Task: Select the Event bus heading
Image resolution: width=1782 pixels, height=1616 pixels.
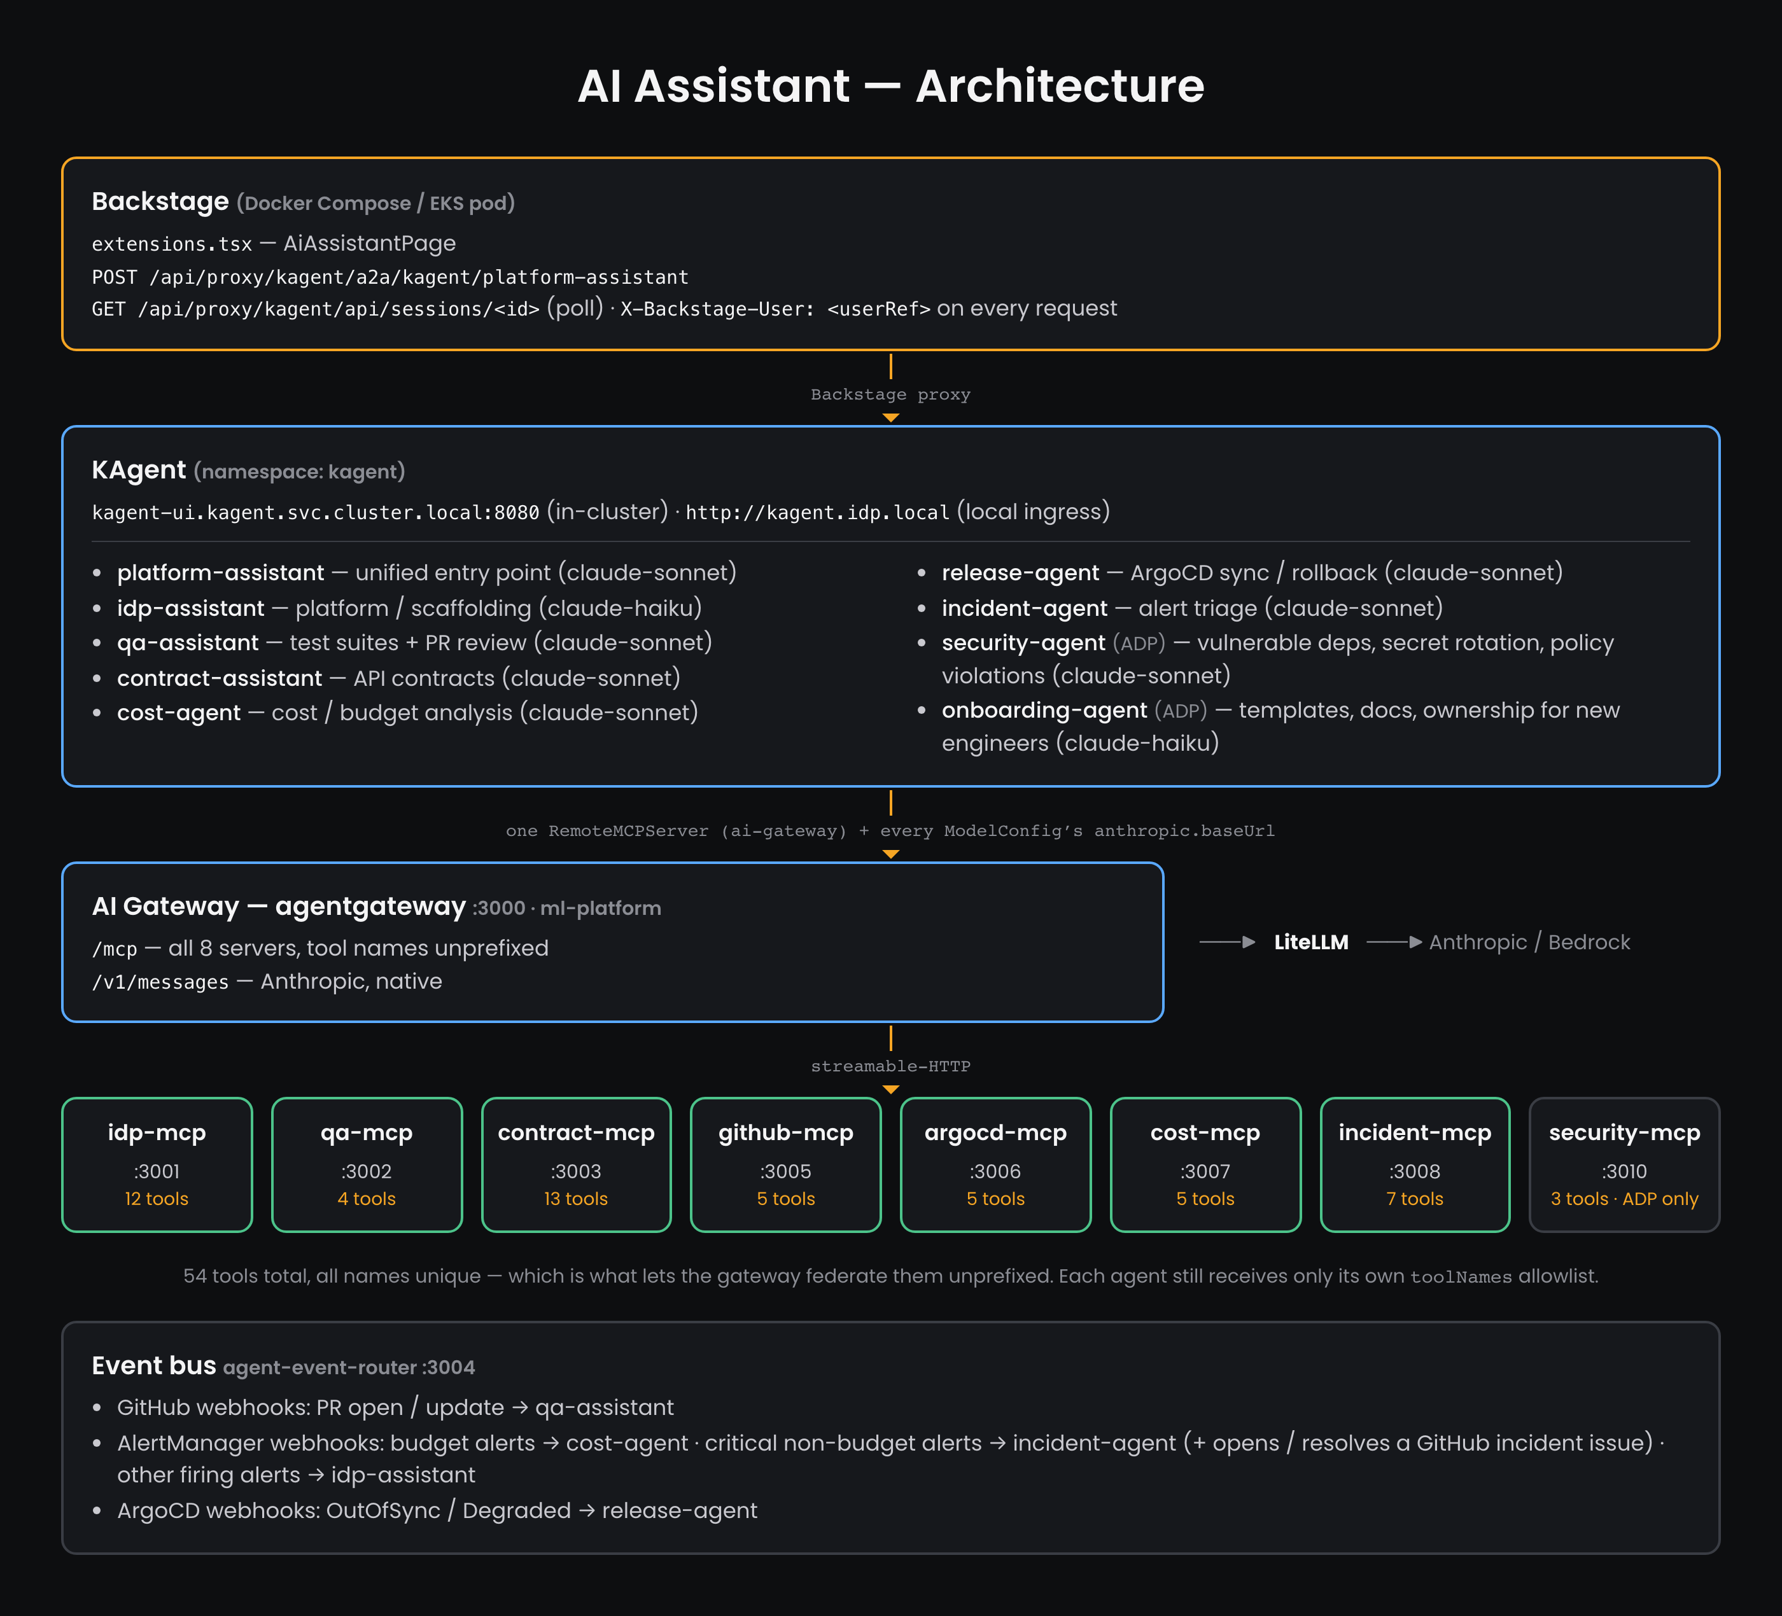Action: (154, 1365)
